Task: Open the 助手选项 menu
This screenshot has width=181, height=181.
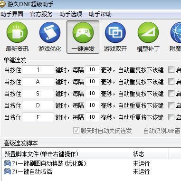Action: click(71, 14)
